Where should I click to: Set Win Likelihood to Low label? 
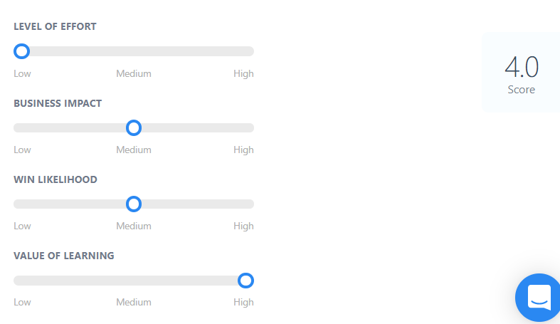tap(22, 226)
